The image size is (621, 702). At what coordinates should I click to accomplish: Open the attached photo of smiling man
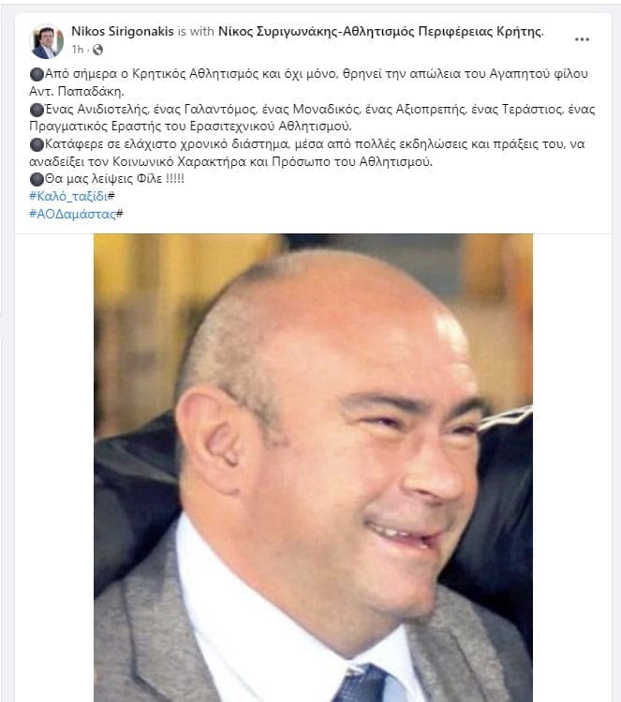(x=313, y=468)
